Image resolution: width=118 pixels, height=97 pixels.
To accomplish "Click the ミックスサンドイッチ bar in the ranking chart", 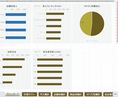I will (x=54, y=20).
